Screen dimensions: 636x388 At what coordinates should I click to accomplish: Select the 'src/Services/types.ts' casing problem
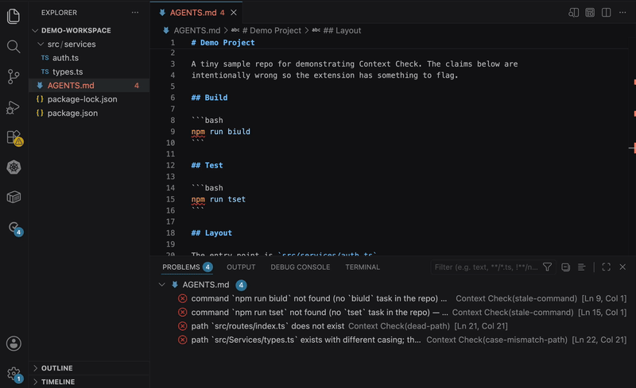tap(394, 340)
